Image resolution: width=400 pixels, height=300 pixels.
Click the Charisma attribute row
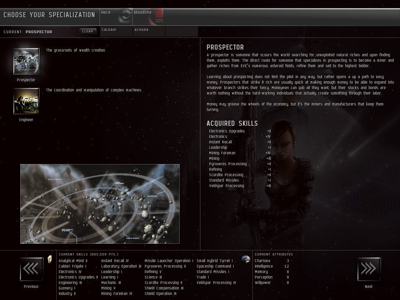tap(272, 261)
